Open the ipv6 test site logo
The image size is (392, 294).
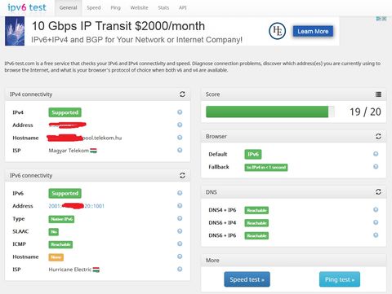click(x=27, y=7)
